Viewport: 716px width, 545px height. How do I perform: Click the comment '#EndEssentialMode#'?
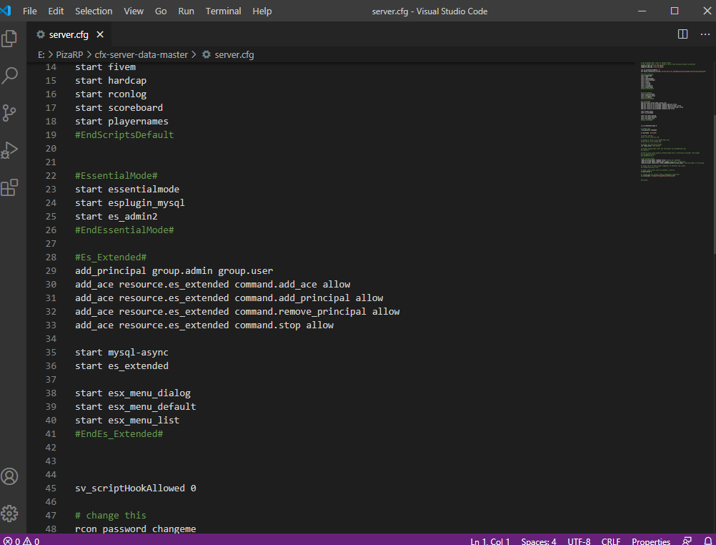click(x=124, y=230)
